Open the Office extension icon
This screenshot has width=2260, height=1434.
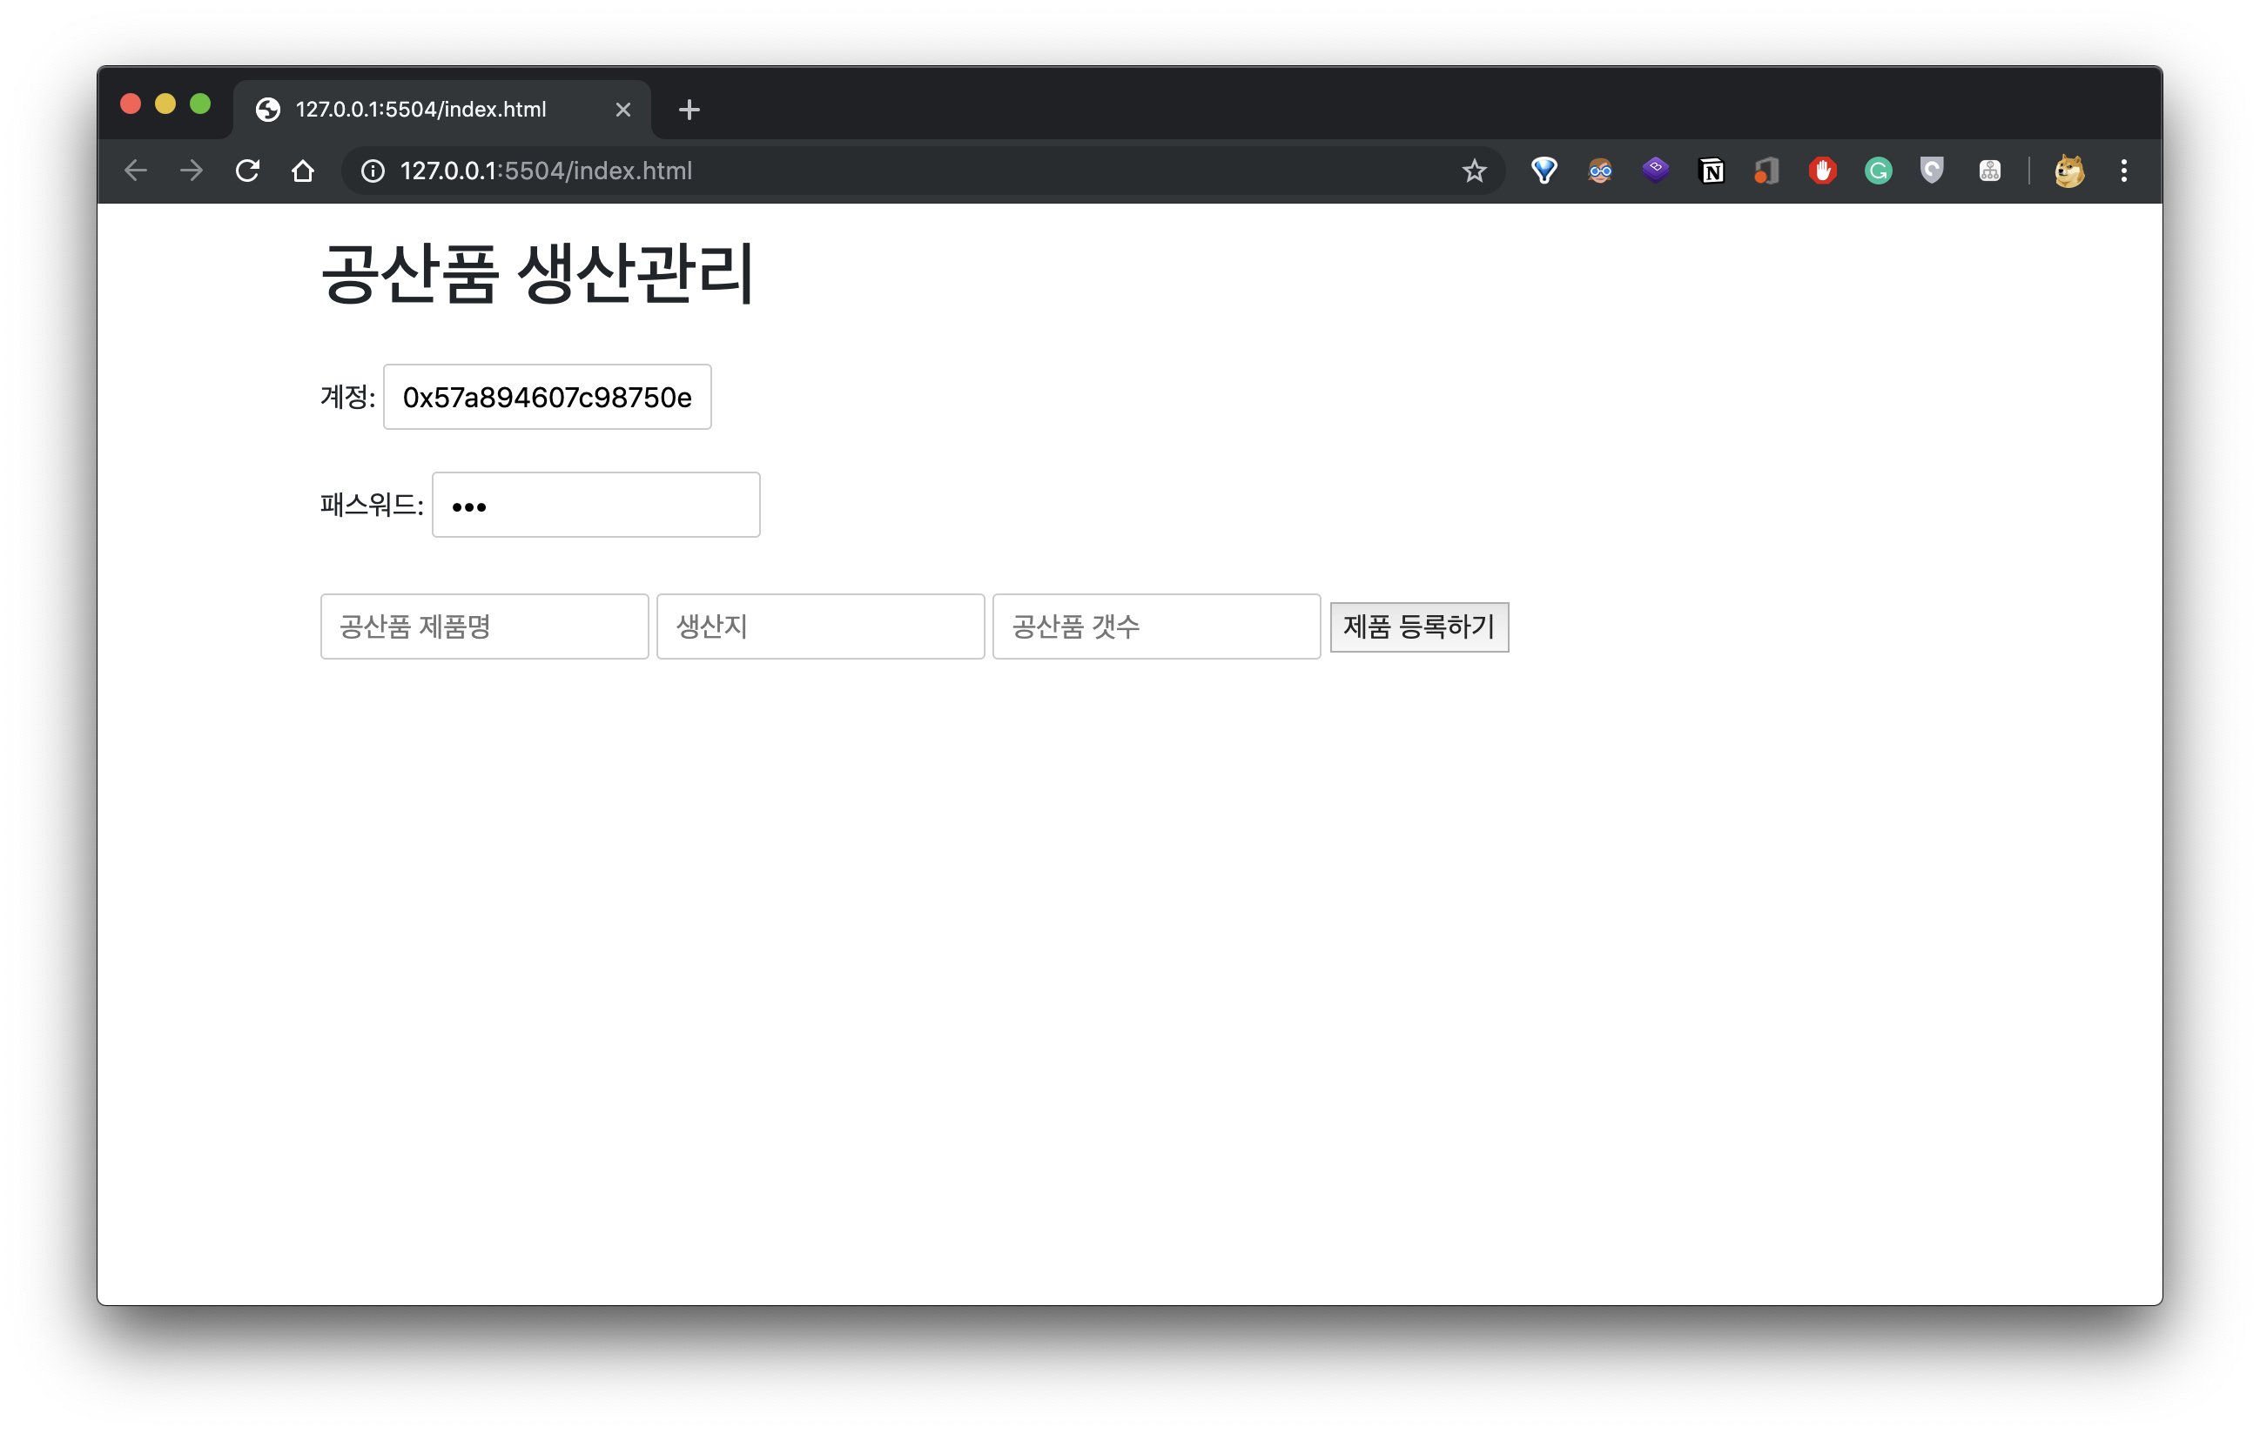(1766, 171)
